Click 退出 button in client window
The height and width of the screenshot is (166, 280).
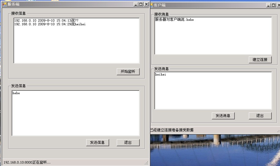(x=260, y=116)
